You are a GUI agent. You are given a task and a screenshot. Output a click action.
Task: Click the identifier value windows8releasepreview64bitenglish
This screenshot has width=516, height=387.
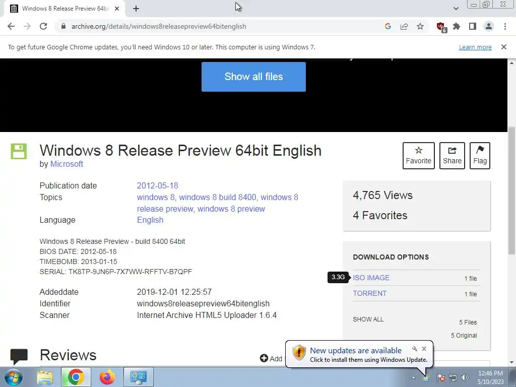click(x=203, y=303)
